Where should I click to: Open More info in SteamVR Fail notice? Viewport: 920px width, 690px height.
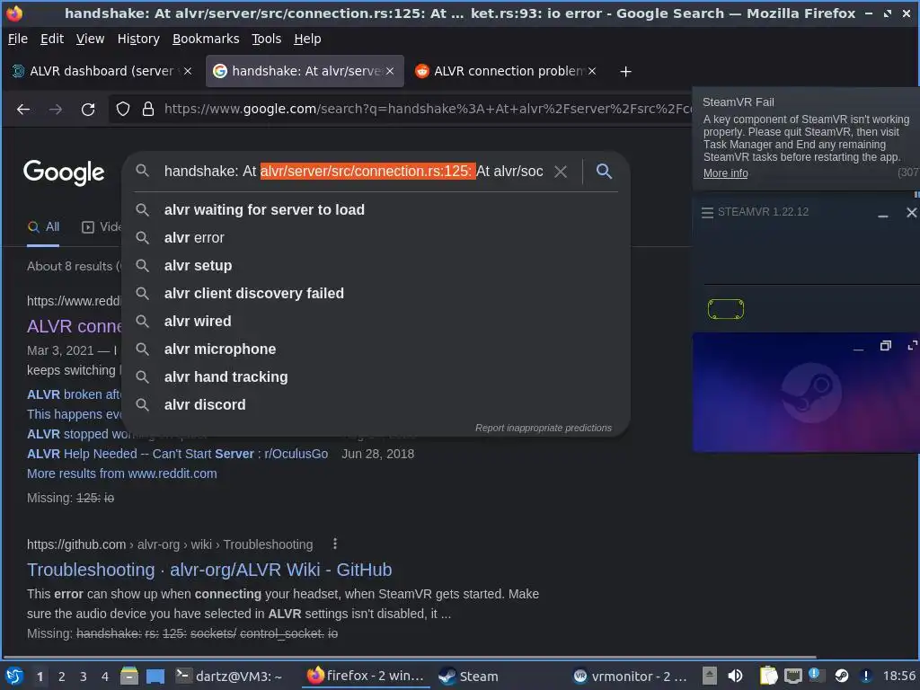(x=725, y=173)
